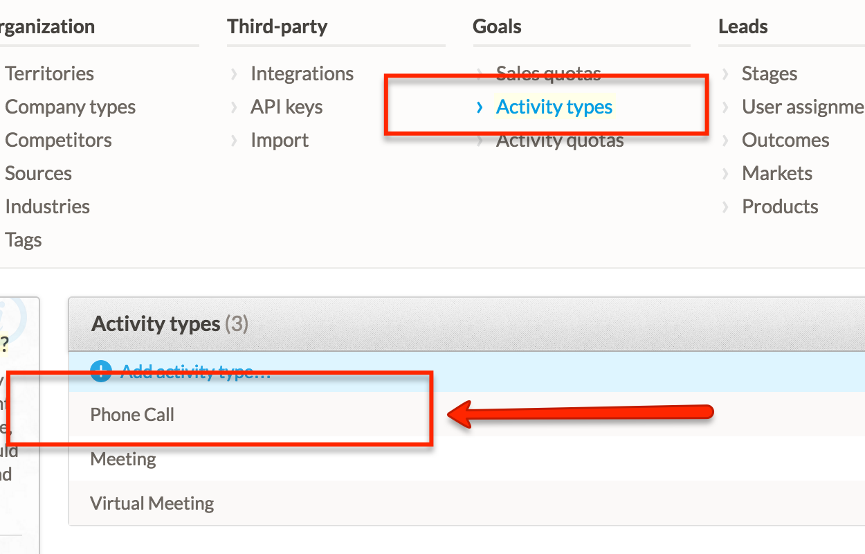The width and height of the screenshot is (865, 554).
Task: Click chevron arrow beside Integrations
Action: pyautogui.click(x=234, y=74)
